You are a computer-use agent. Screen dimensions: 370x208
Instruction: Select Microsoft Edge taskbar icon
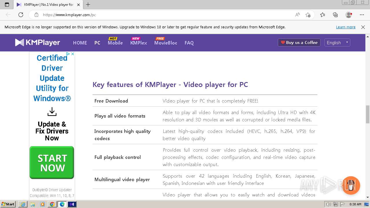pos(62,204)
